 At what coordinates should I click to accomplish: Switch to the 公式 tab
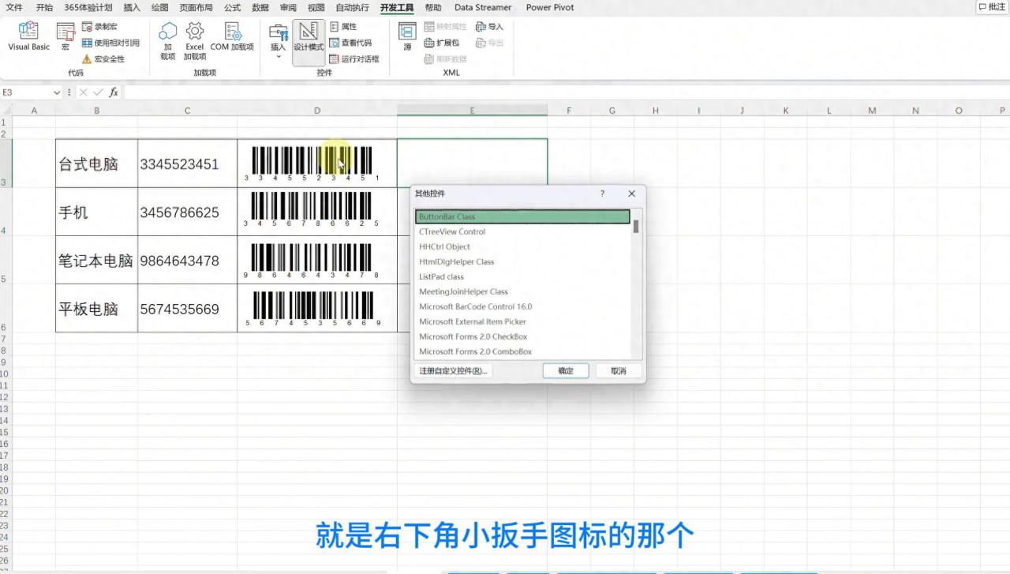tap(232, 7)
